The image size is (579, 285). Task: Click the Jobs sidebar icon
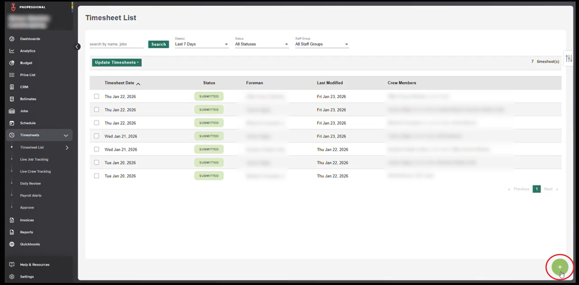(x=12, y=111)
